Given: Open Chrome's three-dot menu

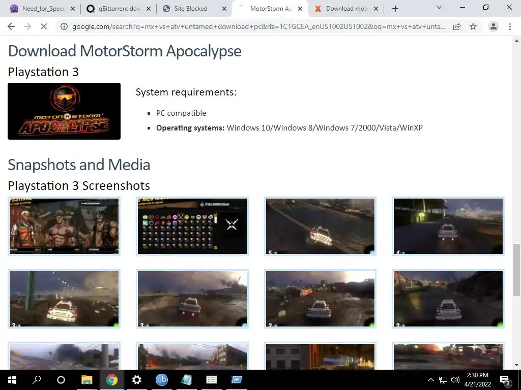Looking at the screenshot, I should (x=510, y=26).
